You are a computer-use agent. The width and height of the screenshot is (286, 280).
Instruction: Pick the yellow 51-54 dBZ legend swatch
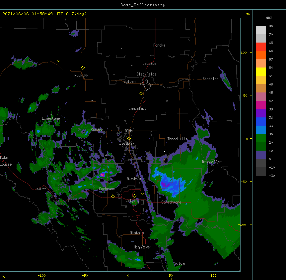pyautogui.click(x=261, y=71)
